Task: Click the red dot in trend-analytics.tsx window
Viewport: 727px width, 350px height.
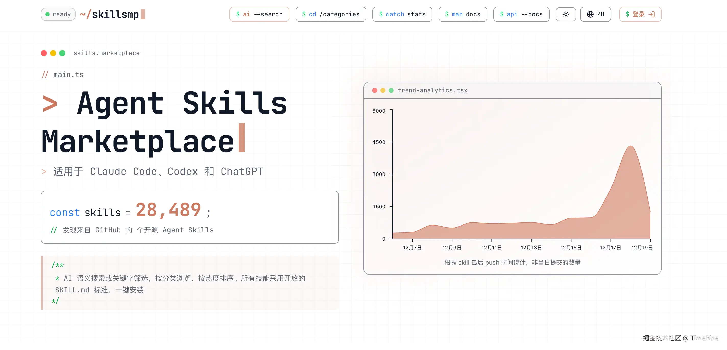Action: (x=374, y=90)
